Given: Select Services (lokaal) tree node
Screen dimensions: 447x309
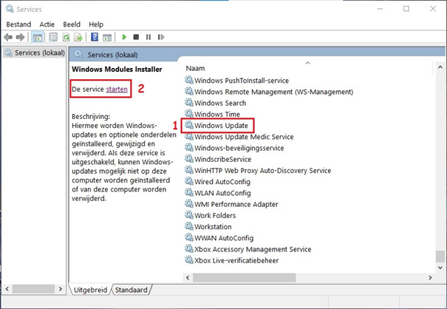Looking at the screenshot, I should [35, 52].
